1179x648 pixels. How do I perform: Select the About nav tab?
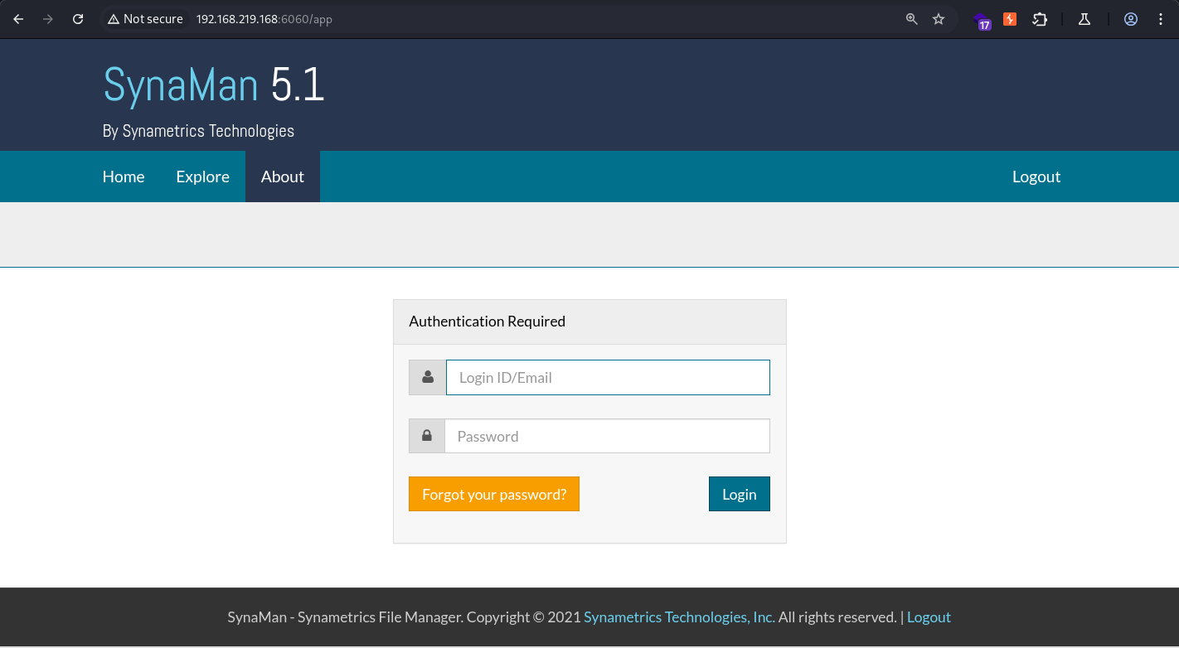click(283, 177)
